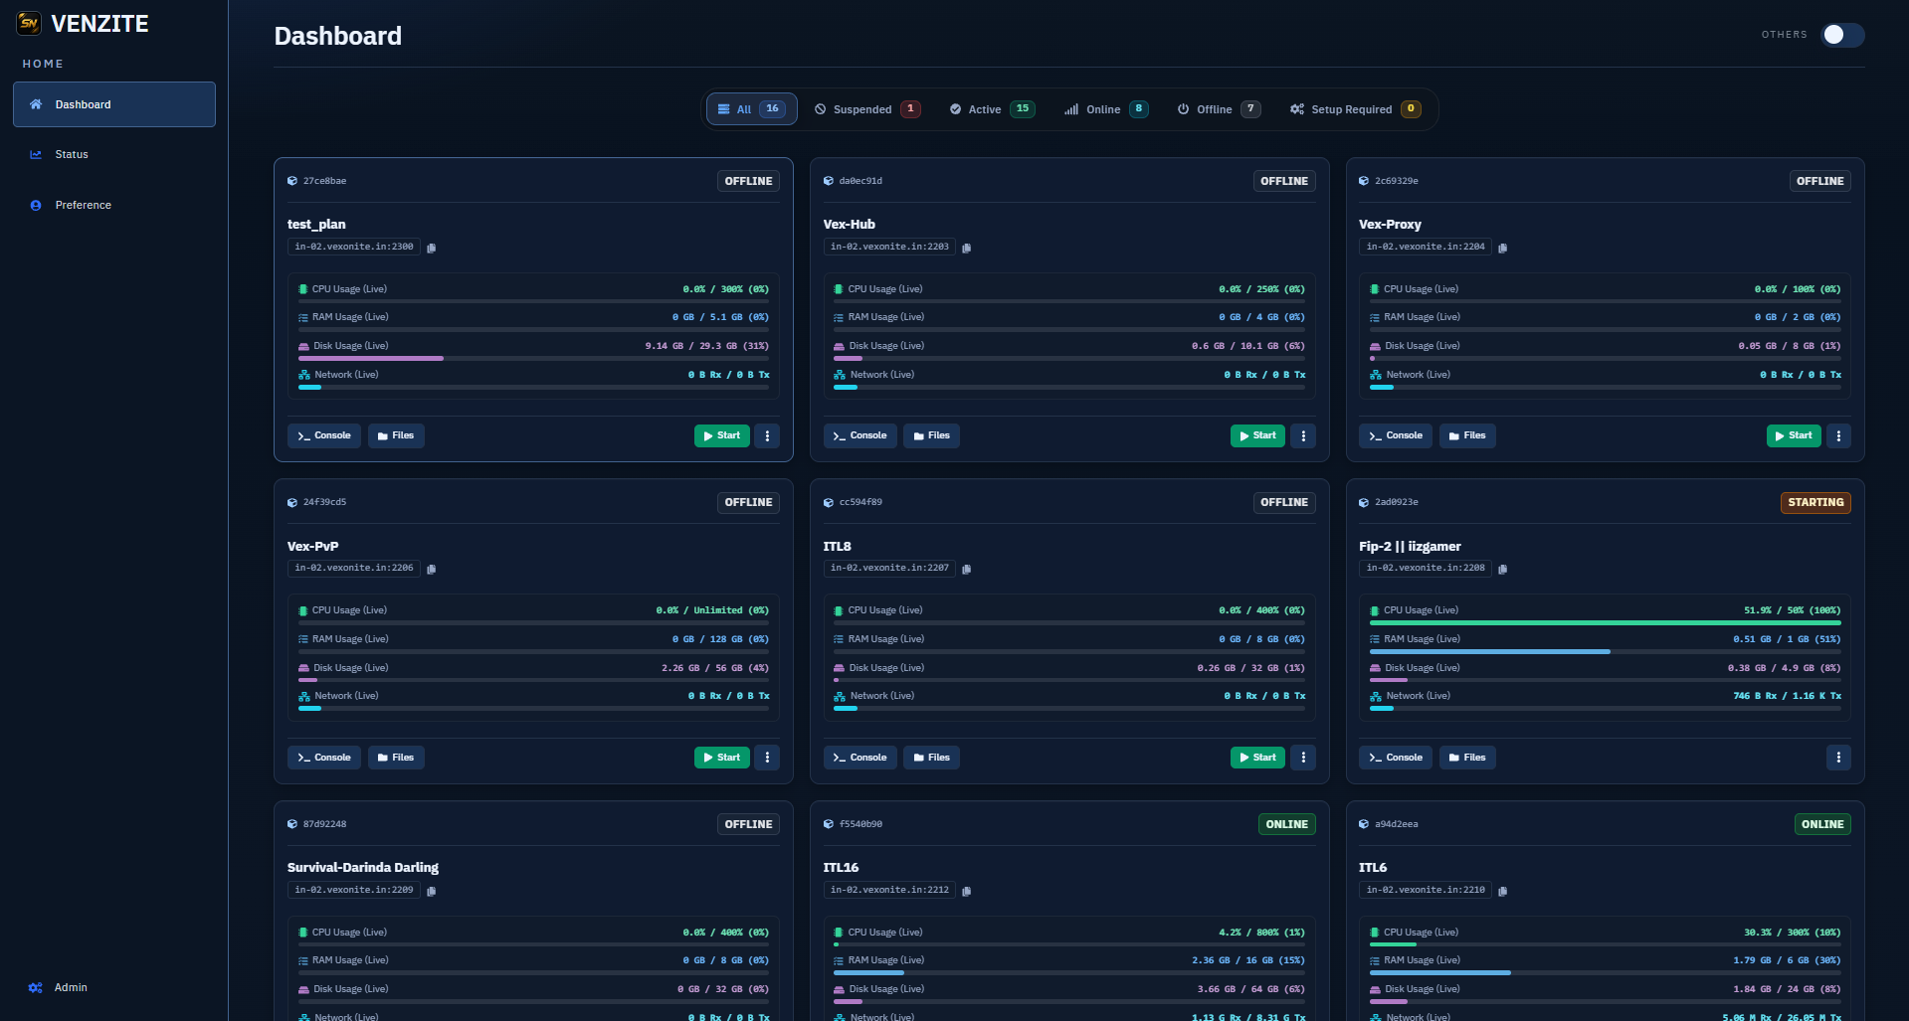Open options menu for Fip-2 || iizgamer
This screenshot has width=1909, height=1021.
click(1838, 758)
